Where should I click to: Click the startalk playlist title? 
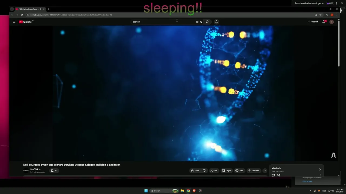(x=276, y=168)
